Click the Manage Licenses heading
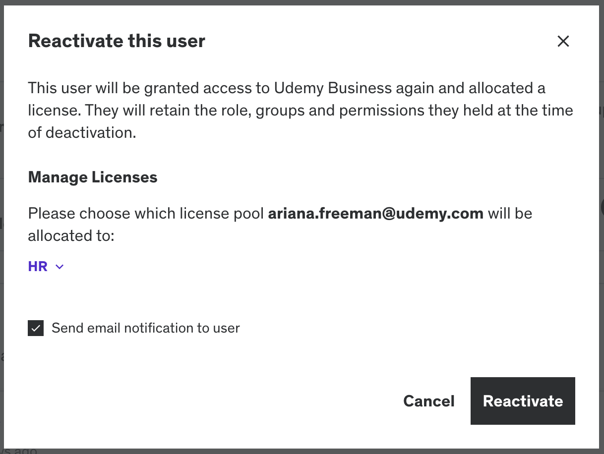The width and height of the screenshot is (604, 454). pyautogui.click(x=93, y=177)
